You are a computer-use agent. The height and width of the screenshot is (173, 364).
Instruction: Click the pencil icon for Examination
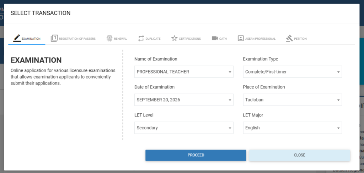pyautogui.click(x=17, y=38)
